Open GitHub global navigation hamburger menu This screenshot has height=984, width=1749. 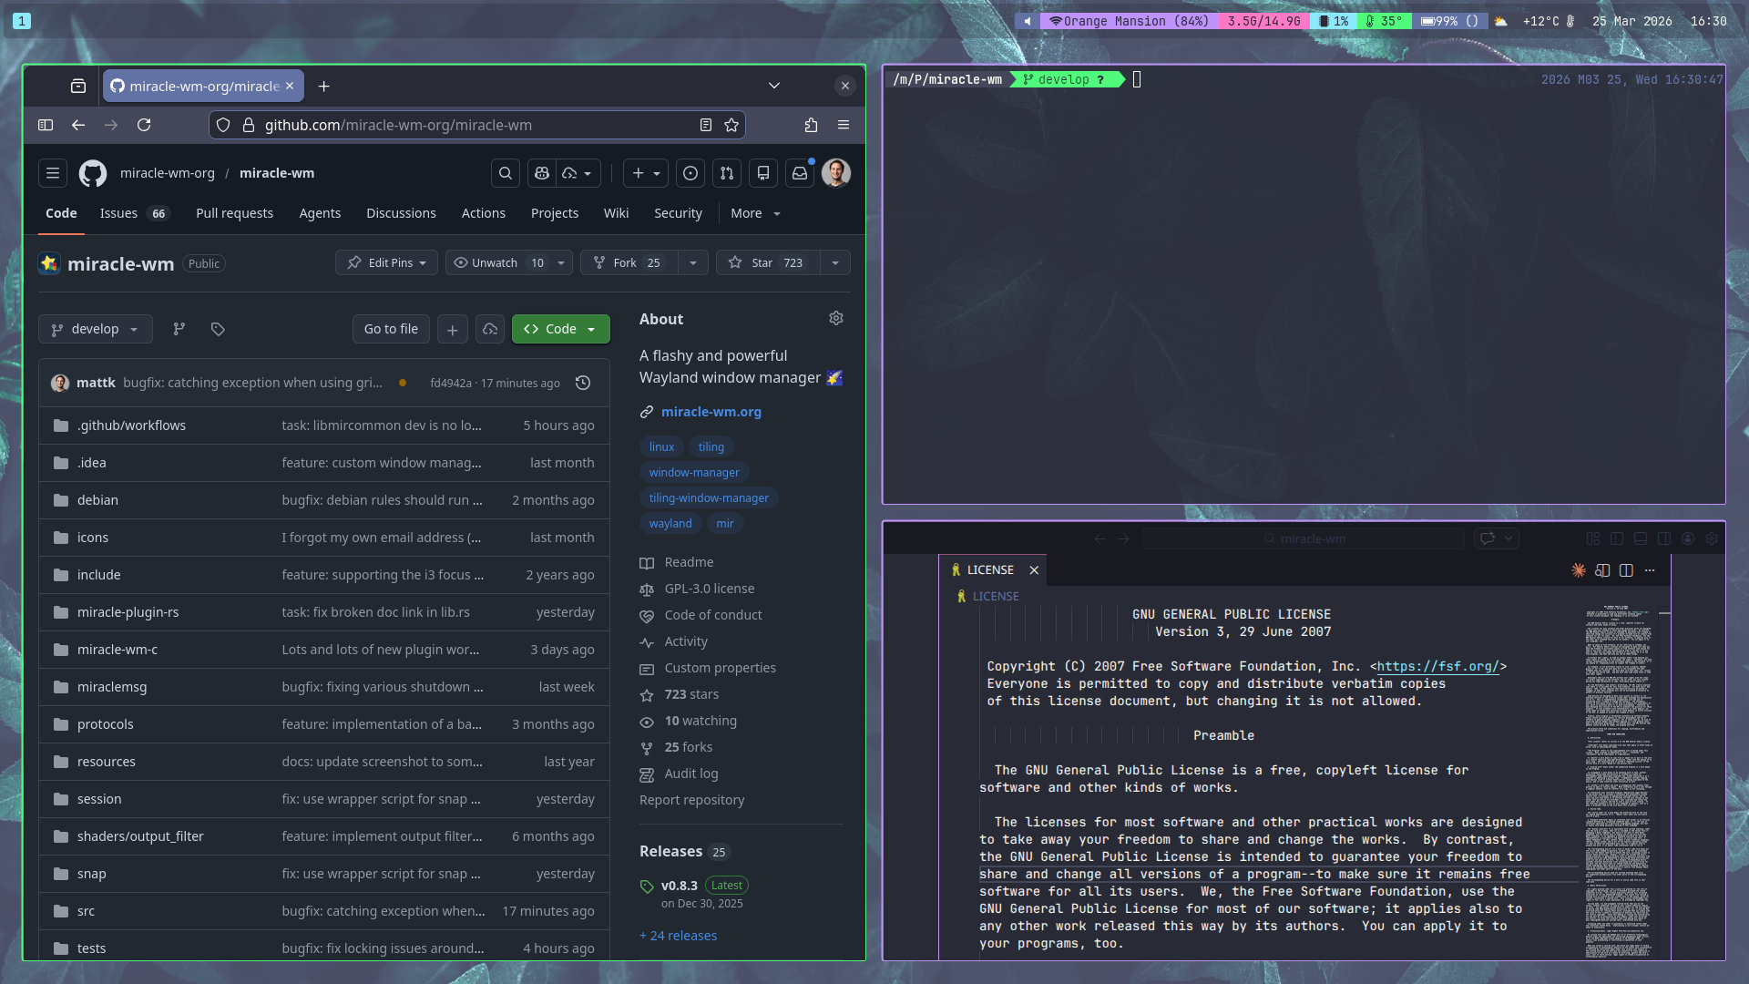tap(53, 173)
